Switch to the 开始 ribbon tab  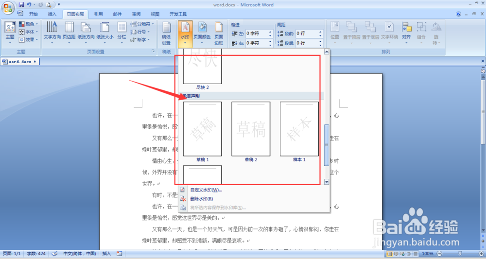pos(33,14)
